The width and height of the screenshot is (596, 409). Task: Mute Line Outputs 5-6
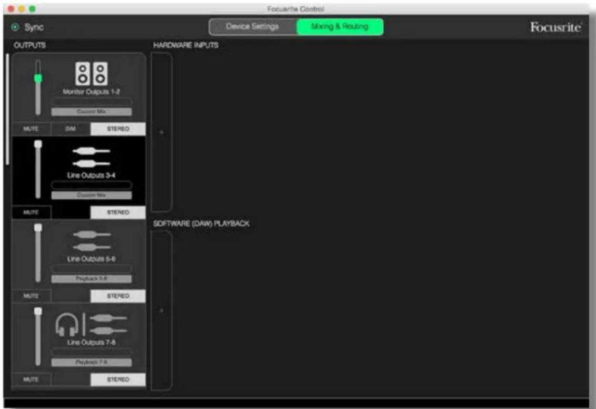coord(31,296)
